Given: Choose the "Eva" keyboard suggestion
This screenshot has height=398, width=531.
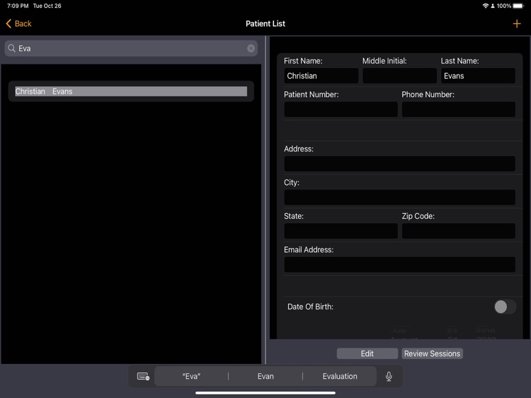Looking at the screenshot, I should click(x=191, y=376).
